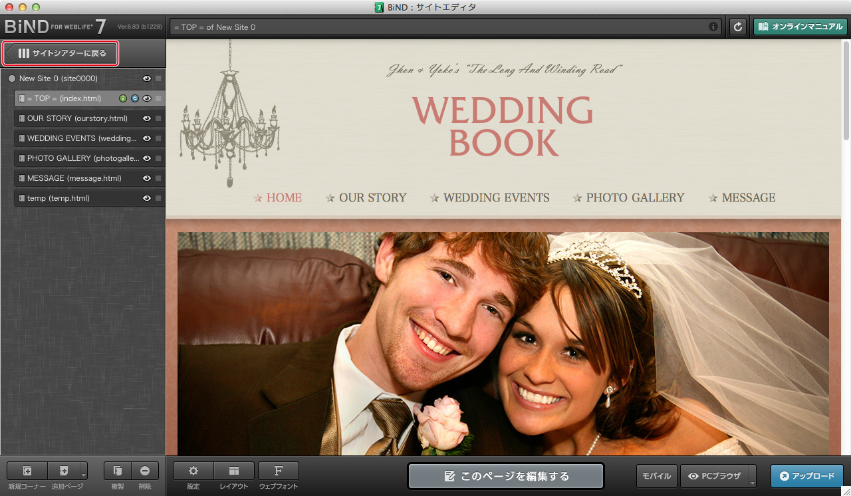Tick the square checkbox for New Site 0

tap(158, 78)
